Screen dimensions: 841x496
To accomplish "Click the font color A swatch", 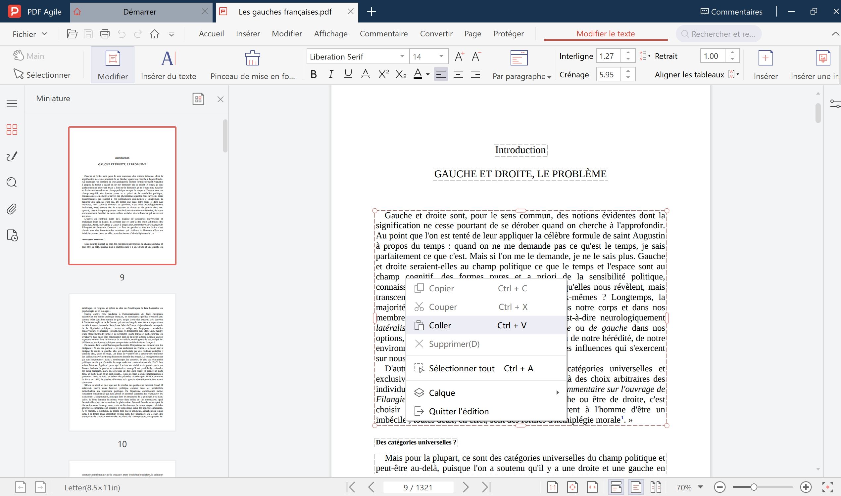I will point(418,74).
